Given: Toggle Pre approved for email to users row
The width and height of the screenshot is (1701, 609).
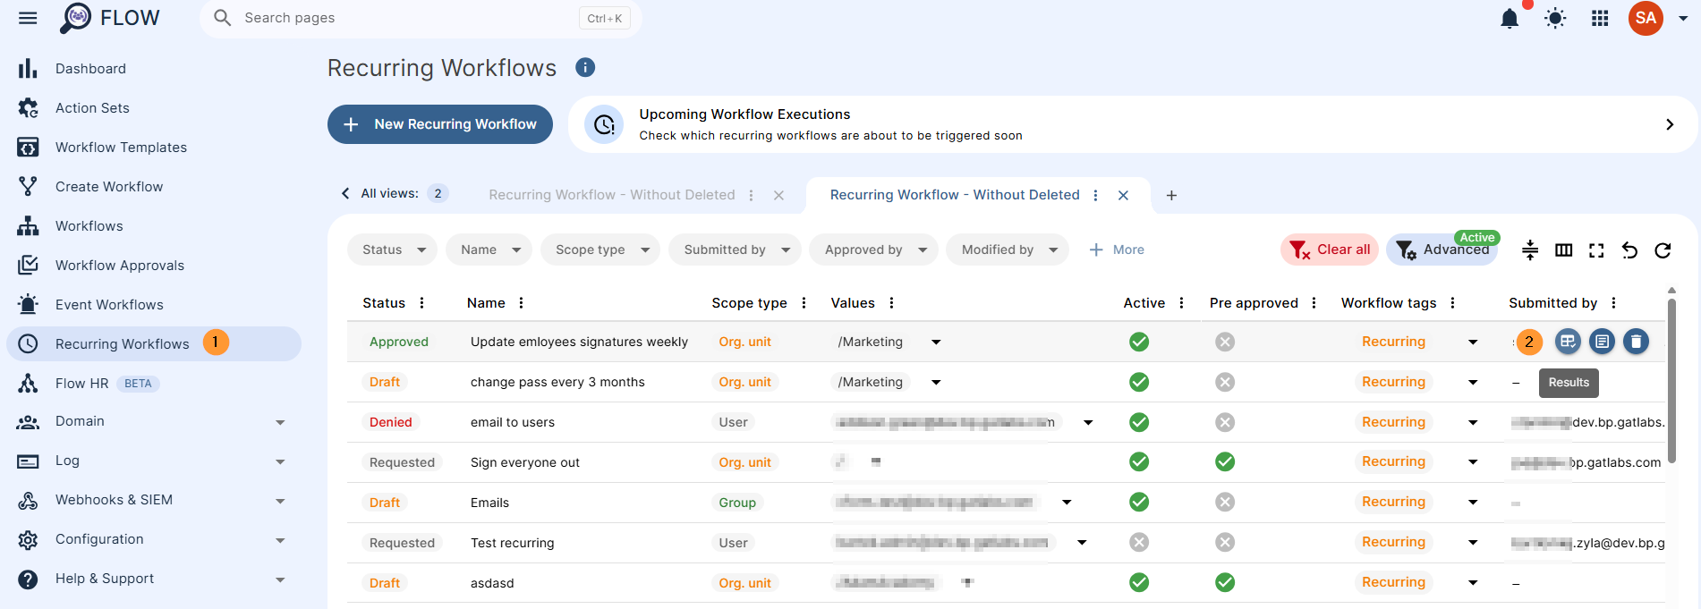Looking at the screenshot, I should 1225,422.
